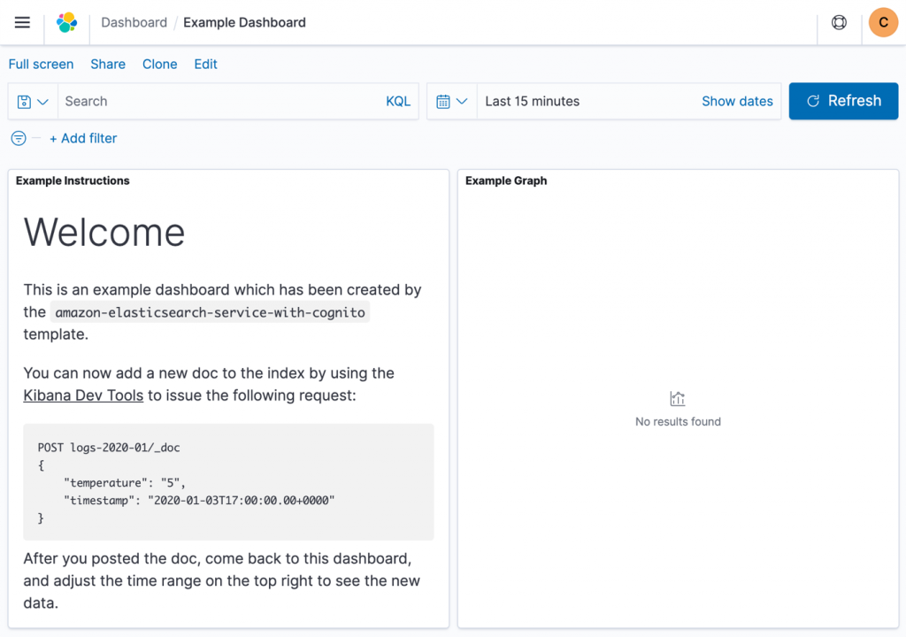This screenshot has width=906, height=637.
Task: Expand the quick time range dropdown
Action: pyautogui.click(x=461, y=101)
